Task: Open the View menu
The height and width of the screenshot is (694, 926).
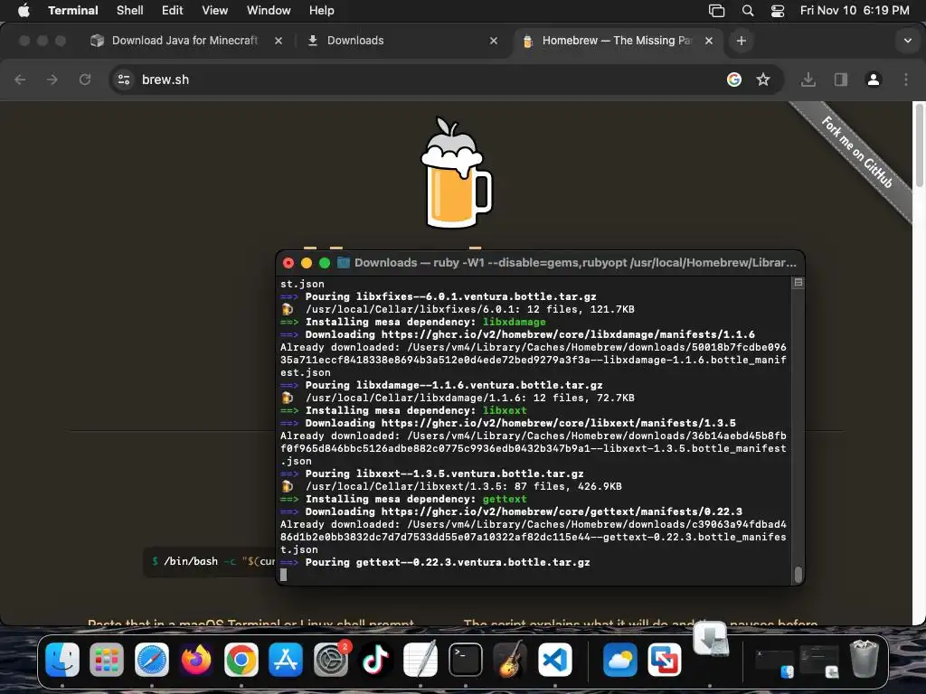Action: point(214,10)
